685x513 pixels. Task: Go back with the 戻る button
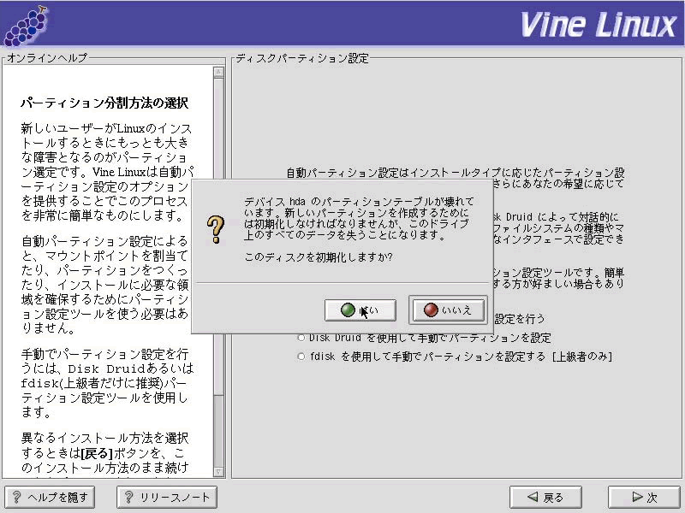pos(545,497)
